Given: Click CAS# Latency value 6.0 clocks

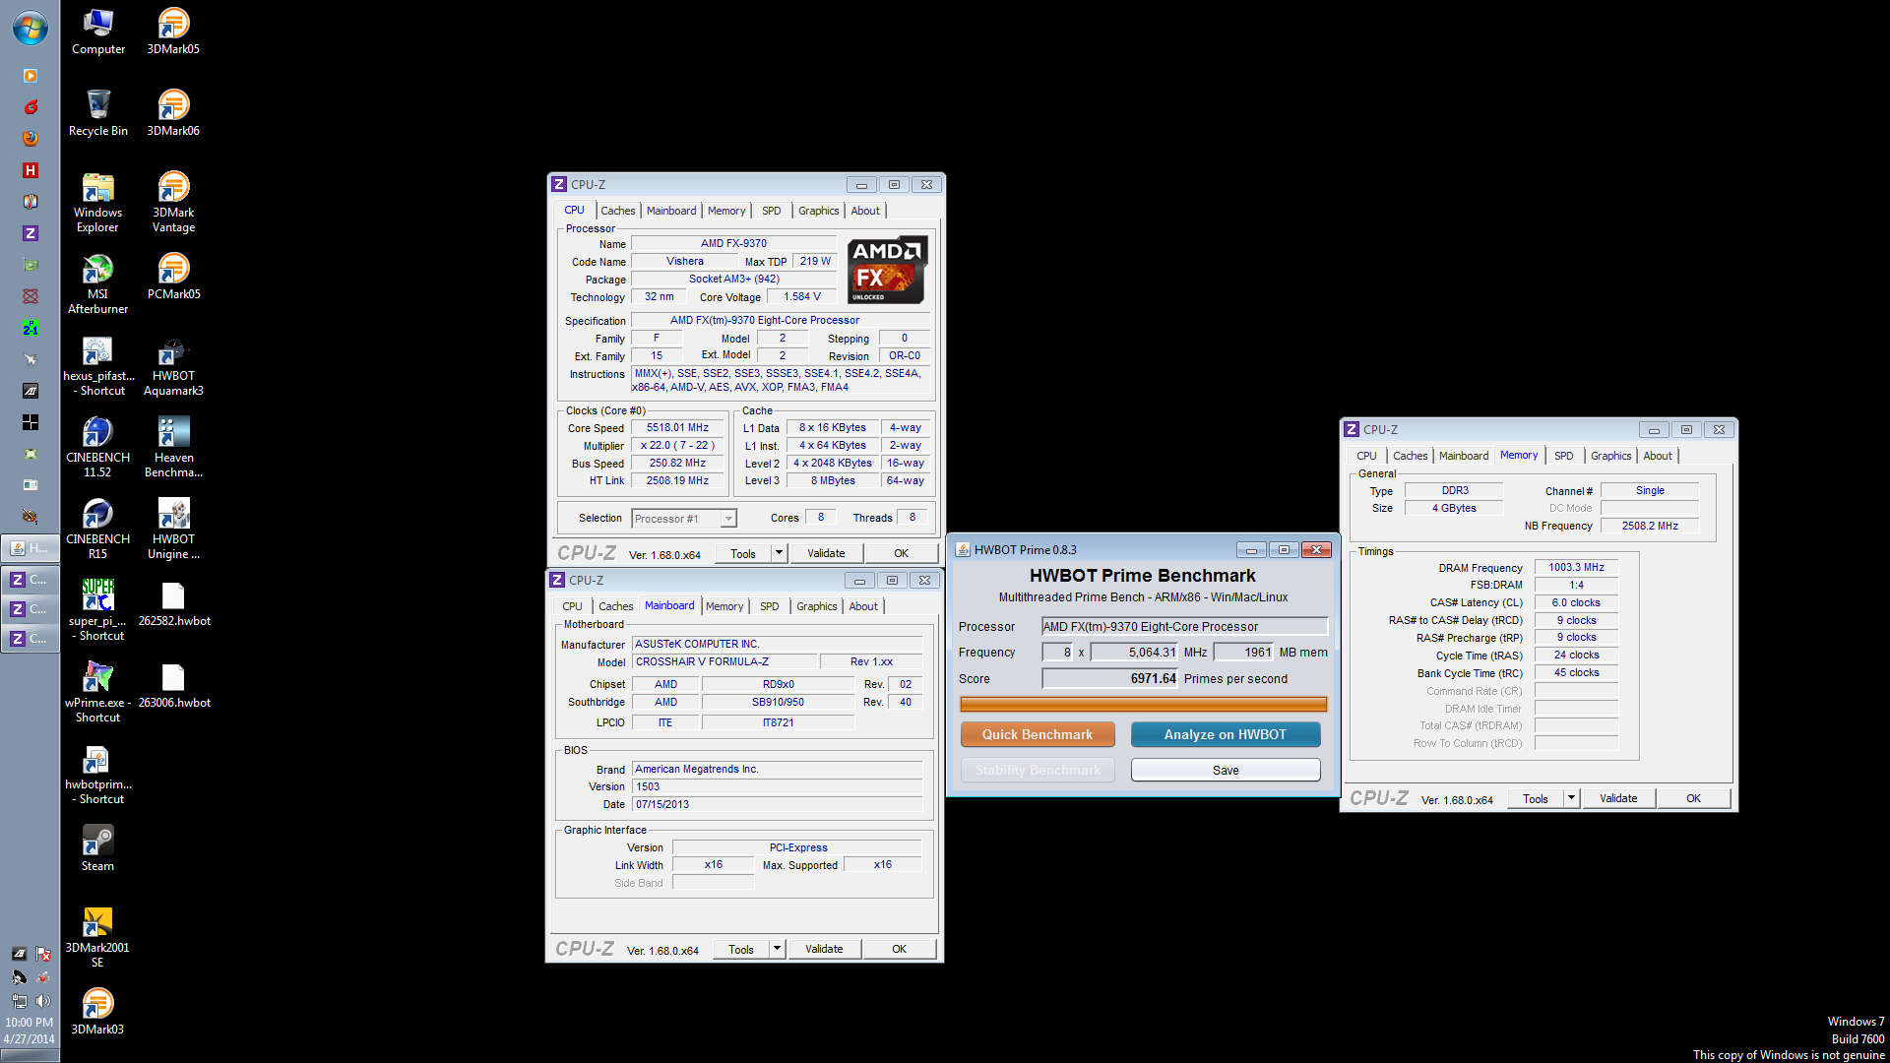Looking at the screenshot, I should coord(1576,602).
